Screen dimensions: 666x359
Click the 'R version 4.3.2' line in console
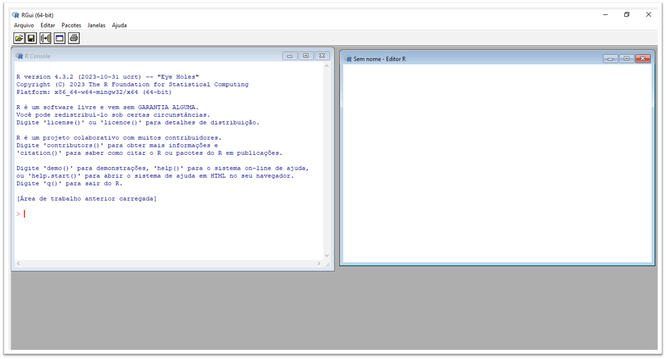click(108, 77)
